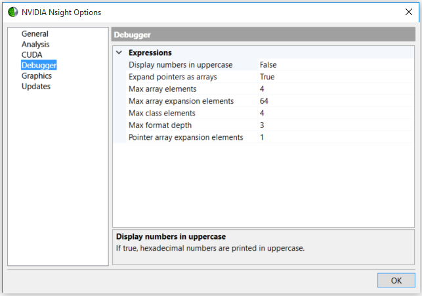
Task: Close the NVIDIA Nsight Options dialog
Action: click(x=408, y=12)
